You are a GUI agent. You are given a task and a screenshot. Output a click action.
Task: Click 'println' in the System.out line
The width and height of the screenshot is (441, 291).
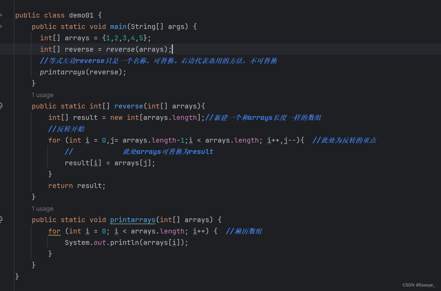pyautogui.click(x=124, y=242)
